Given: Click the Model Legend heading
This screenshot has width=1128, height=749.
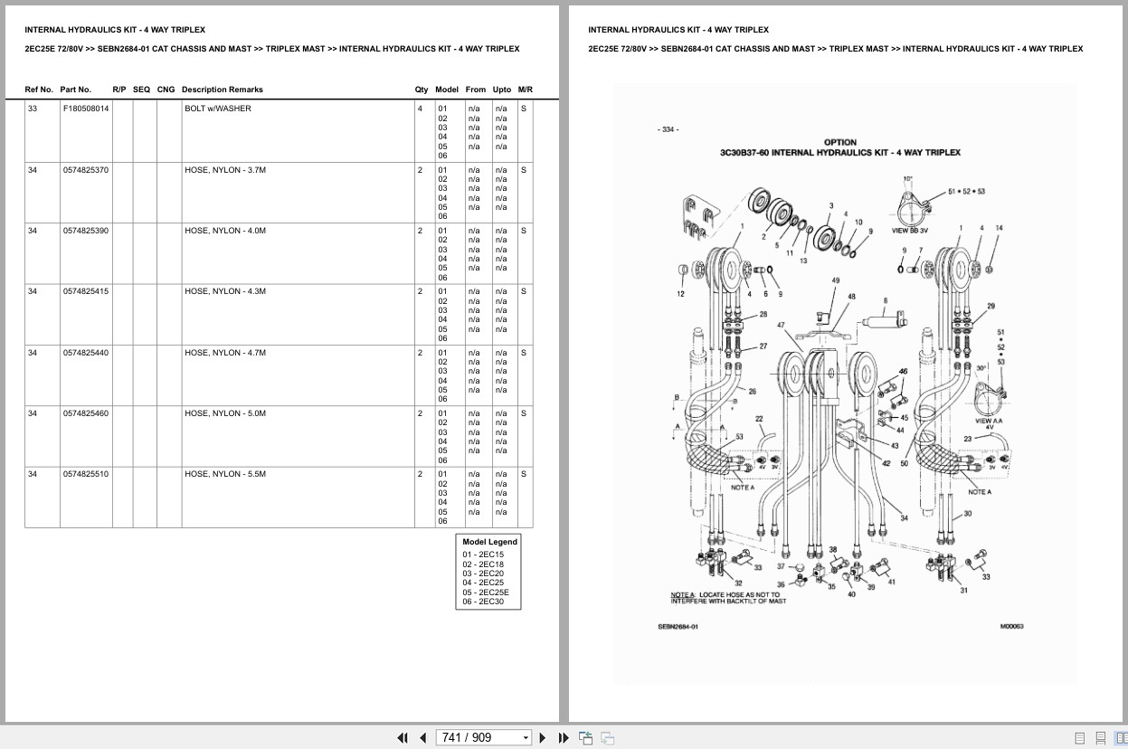Looking at the screenshot, I should pos(490,542).
